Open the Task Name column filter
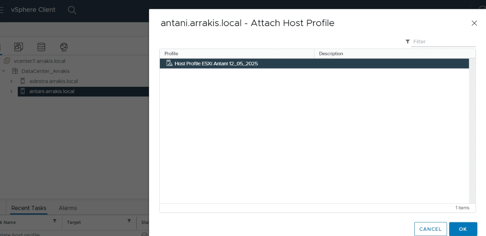The image size is (486, 236). (x=55, y=221)
